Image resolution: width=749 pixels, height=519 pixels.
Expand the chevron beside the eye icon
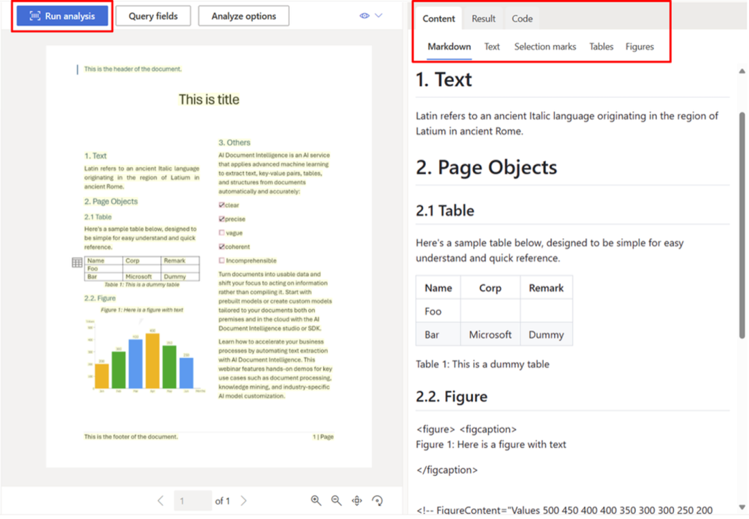point(379,16)
